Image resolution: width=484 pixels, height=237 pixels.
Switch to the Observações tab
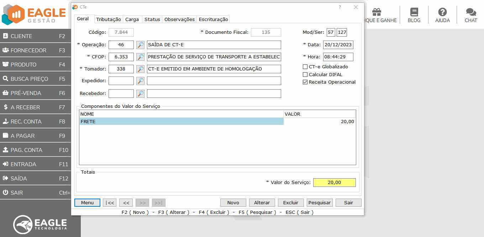[179, 19]
